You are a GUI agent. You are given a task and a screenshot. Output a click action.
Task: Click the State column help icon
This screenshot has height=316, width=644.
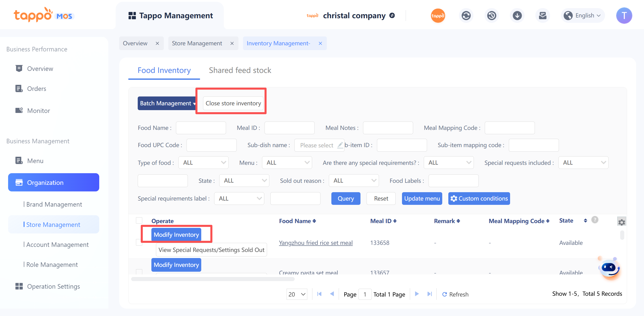pos(595,220)
